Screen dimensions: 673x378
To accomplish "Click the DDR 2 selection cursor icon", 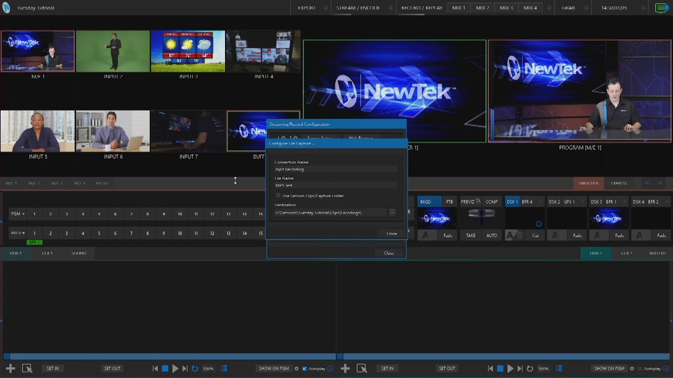I will tap(362, 369).
